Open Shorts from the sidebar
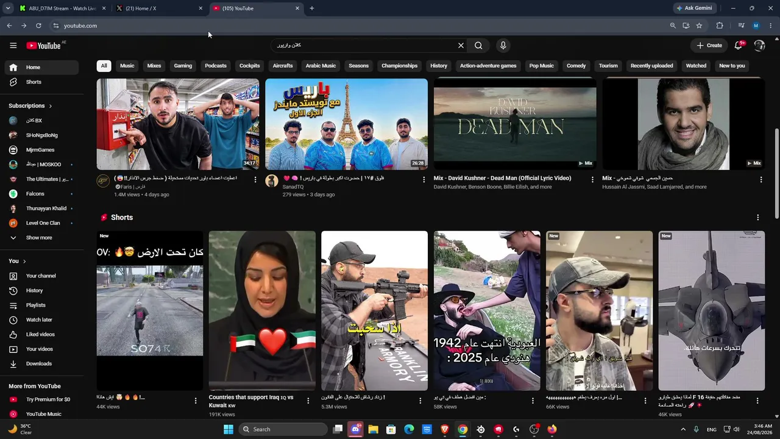Screen dimensions: 780x439 pos(41,82)
